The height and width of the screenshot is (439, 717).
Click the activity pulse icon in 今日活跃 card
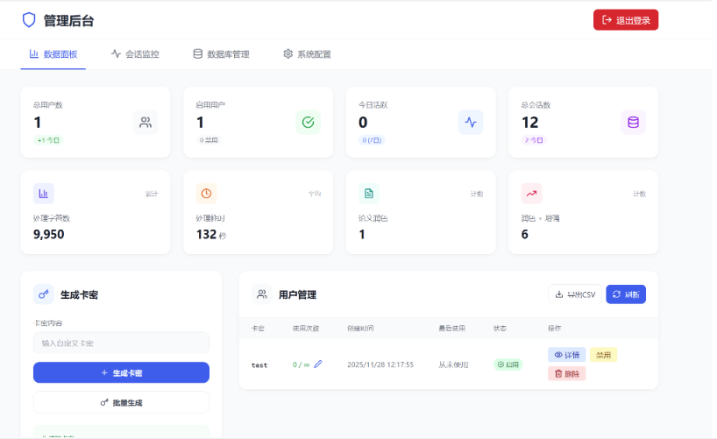471,122
